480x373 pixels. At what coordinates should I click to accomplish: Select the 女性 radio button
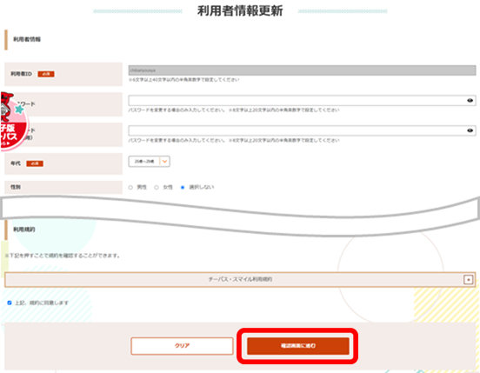coord(157,187)
